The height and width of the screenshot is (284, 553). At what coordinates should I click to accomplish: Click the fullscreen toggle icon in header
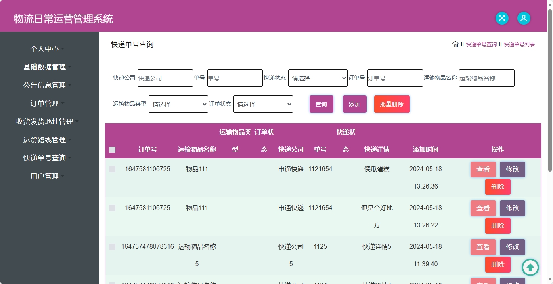coord(501,18)
